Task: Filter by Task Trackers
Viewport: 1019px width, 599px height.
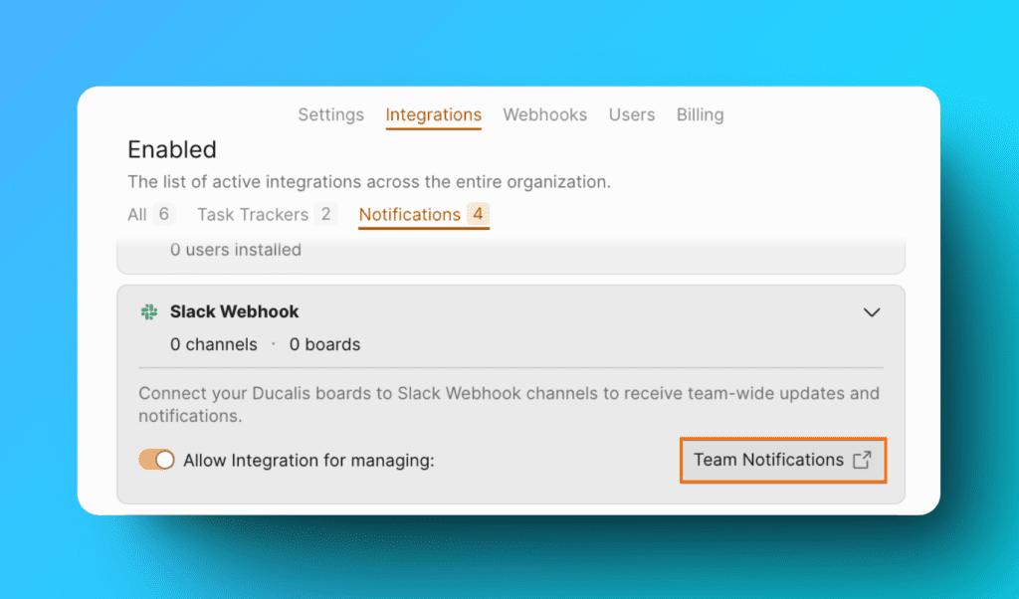Action: 266,215
